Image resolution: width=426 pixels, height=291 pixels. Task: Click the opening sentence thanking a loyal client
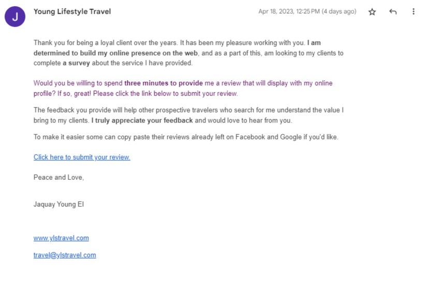[x=106, y=43]
